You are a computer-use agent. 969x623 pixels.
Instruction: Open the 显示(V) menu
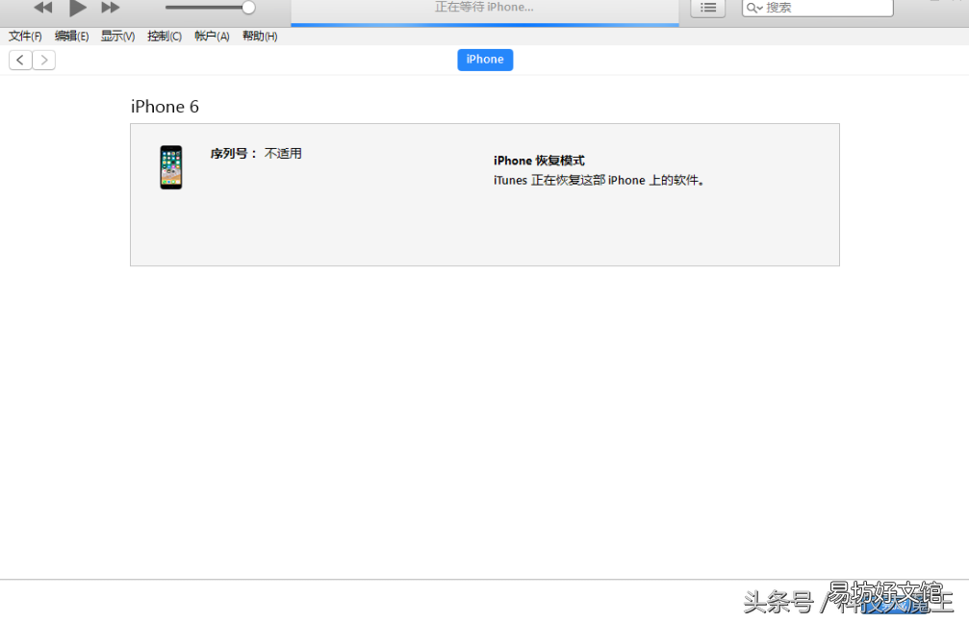pos(118,37)
